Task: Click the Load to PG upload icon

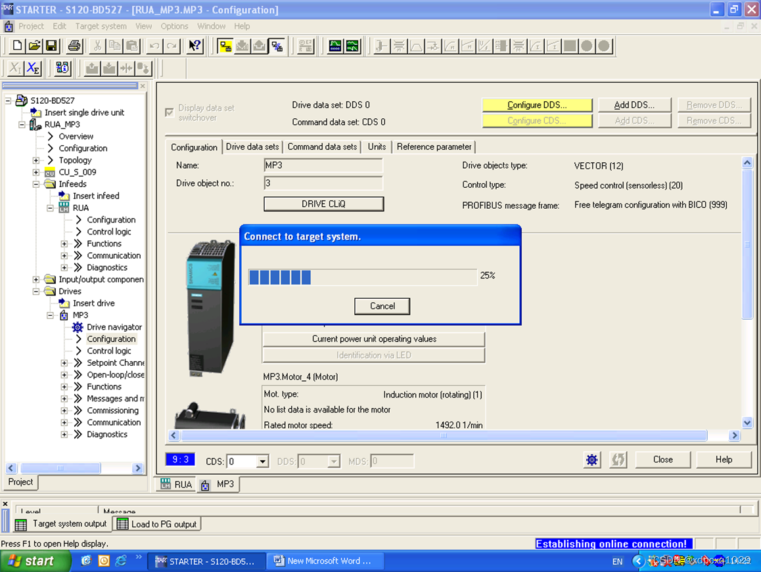Action: pos(259,46)
